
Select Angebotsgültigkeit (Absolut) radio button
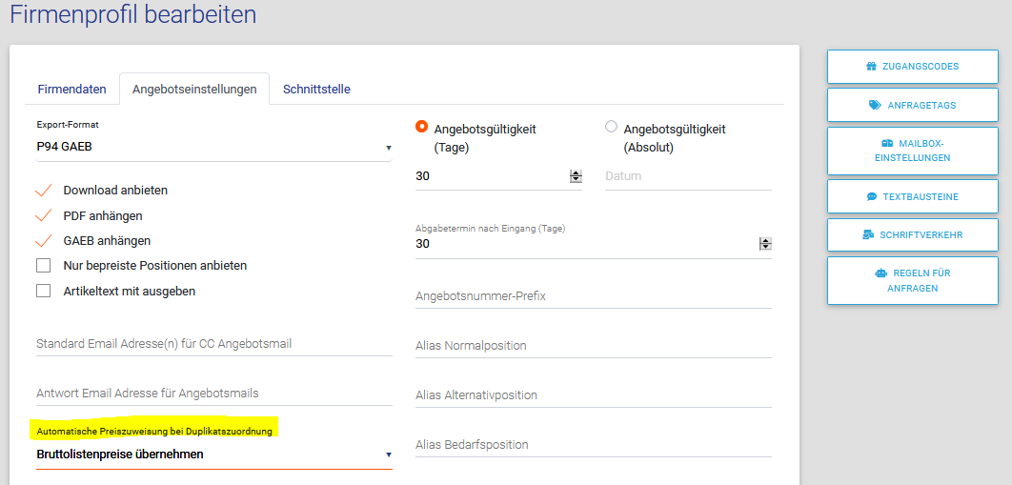click(x=612, y=127)
